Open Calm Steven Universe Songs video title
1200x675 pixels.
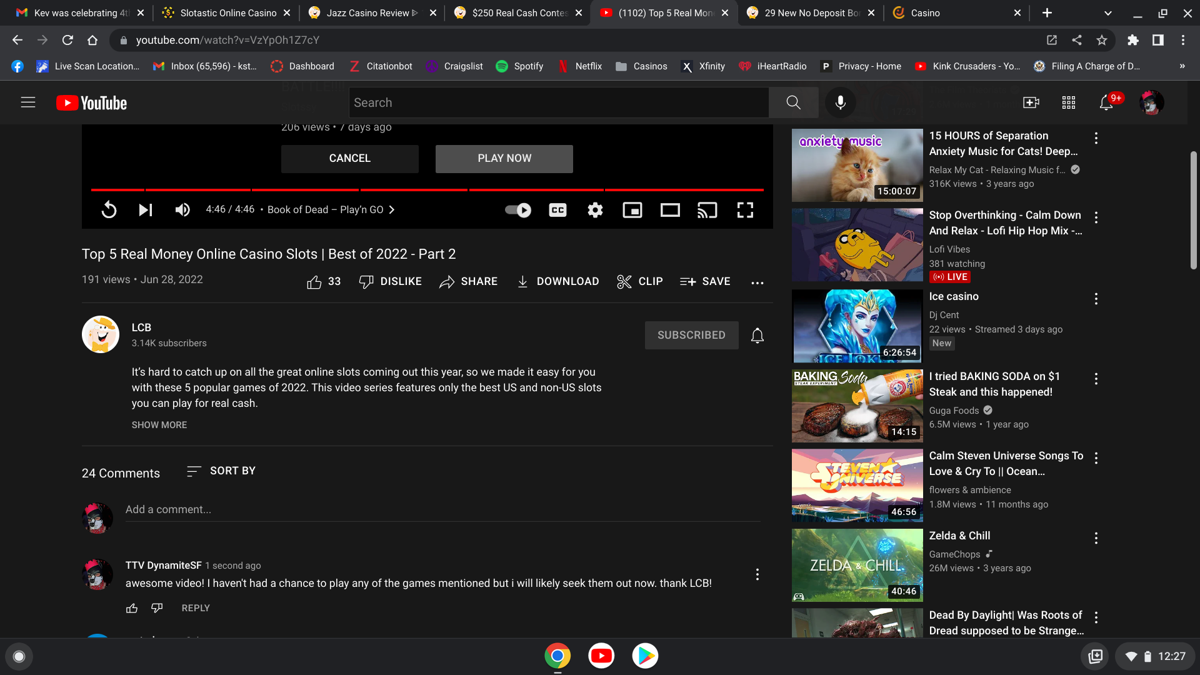(x=1006, y=464)
